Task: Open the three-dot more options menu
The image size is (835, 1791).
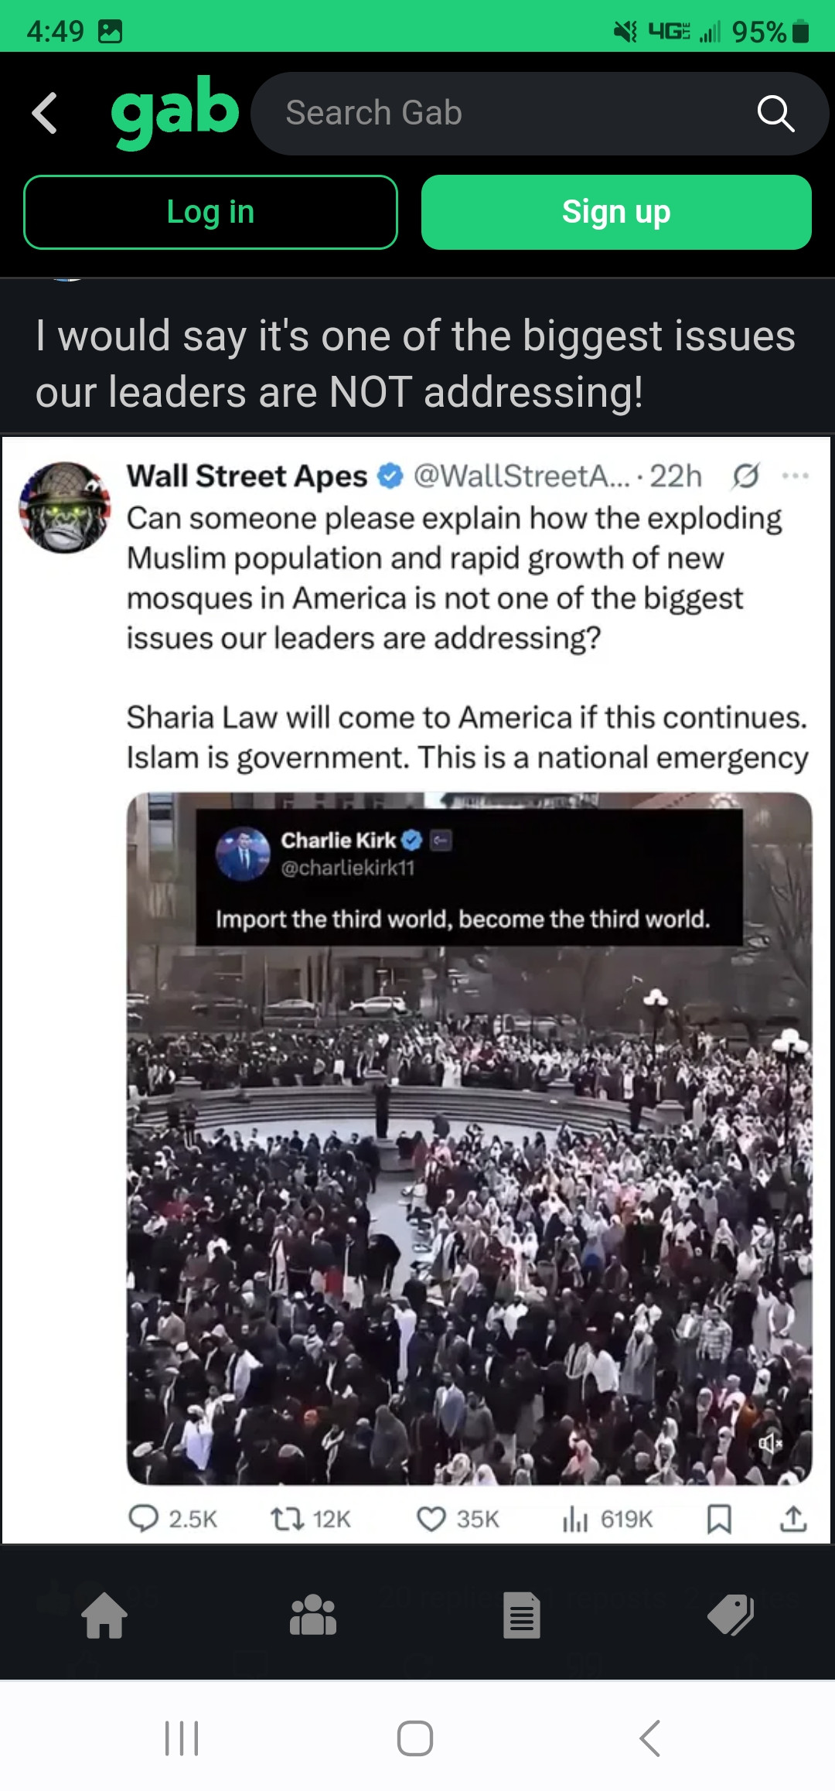Action: tap(796, 476)
